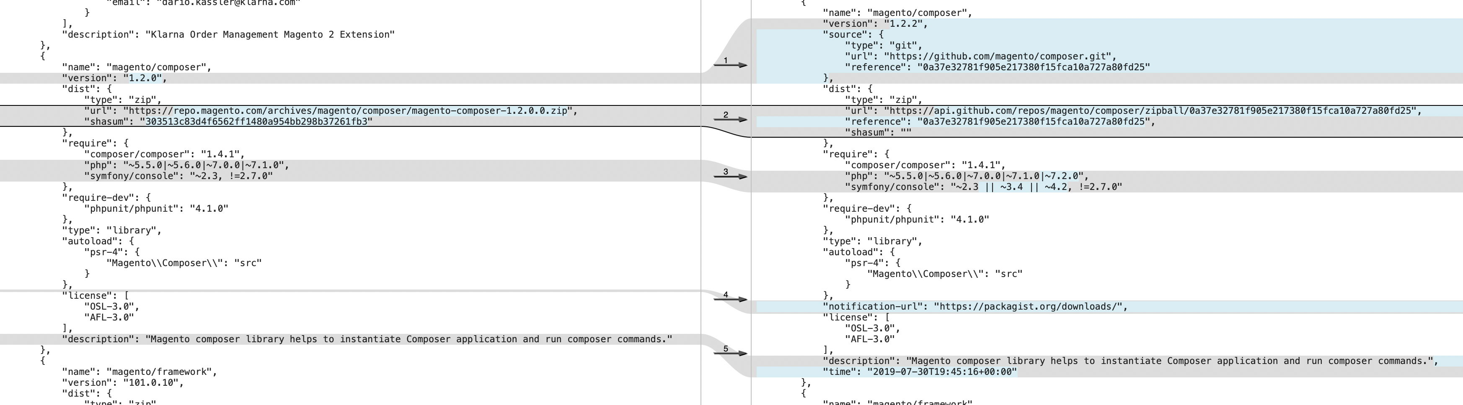This screenshot has width=1463, height=405.
Task: Click right pane "type": "library" line
Action: [873, 241]
